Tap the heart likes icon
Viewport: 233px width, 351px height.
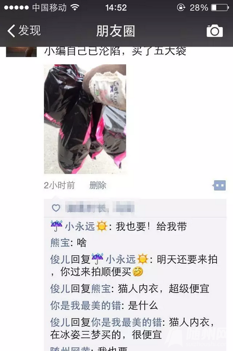tap(56, 208)
